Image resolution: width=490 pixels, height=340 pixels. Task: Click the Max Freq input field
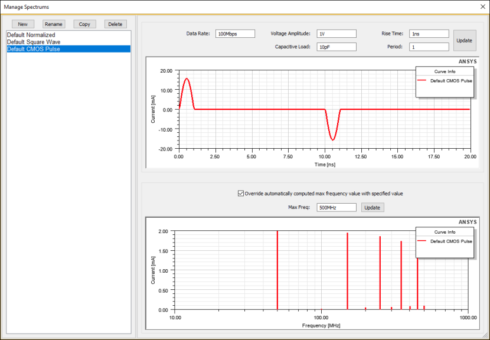click(337, 207)
